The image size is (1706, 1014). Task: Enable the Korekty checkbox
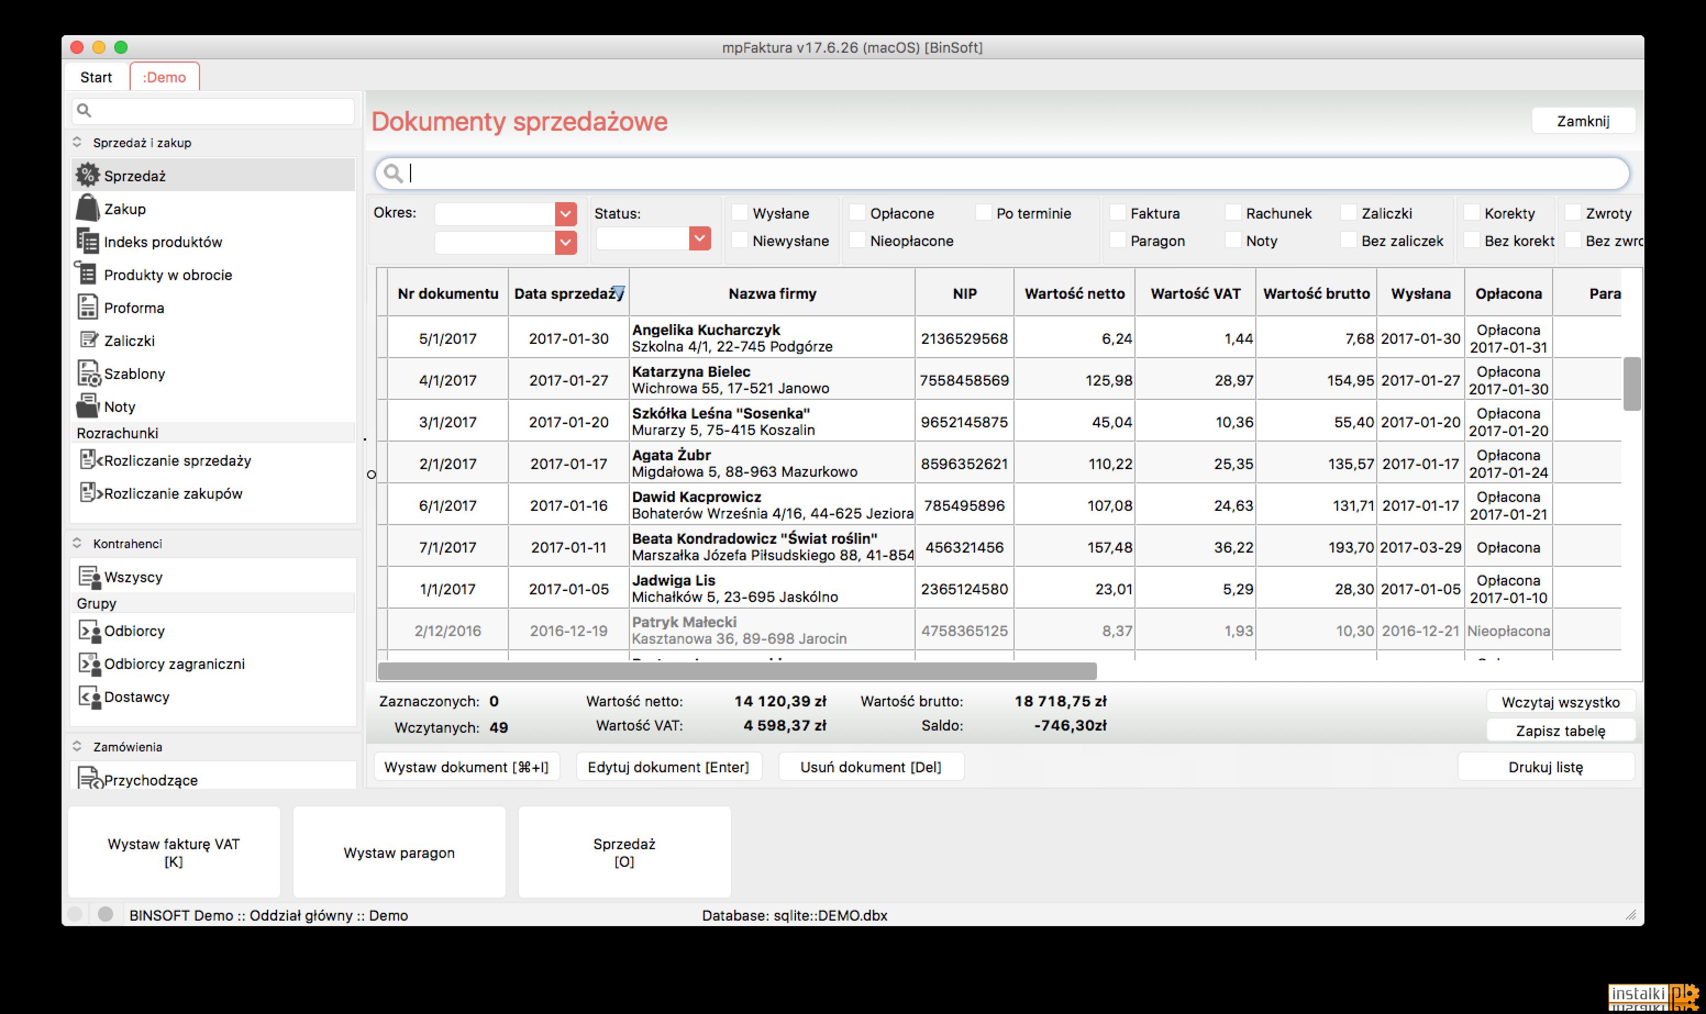[x=1471, y=213]
